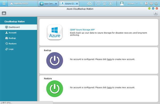Click the Azure app logo thumbnail
Screen dimensions: 160x104
click(55, 32)
